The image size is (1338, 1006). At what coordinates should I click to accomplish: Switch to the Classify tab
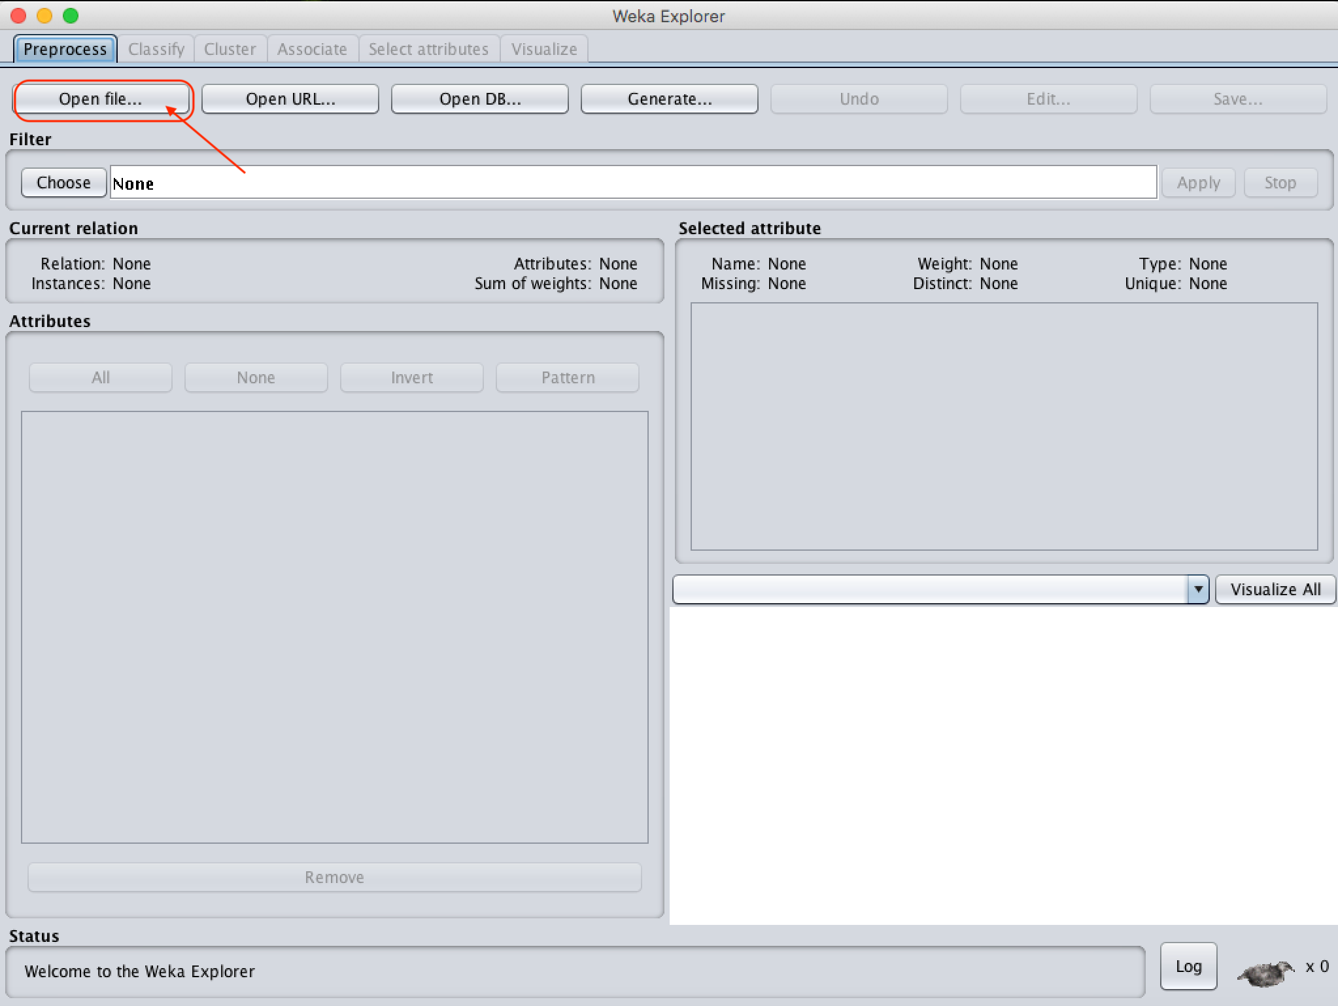(x=156, y=49)
